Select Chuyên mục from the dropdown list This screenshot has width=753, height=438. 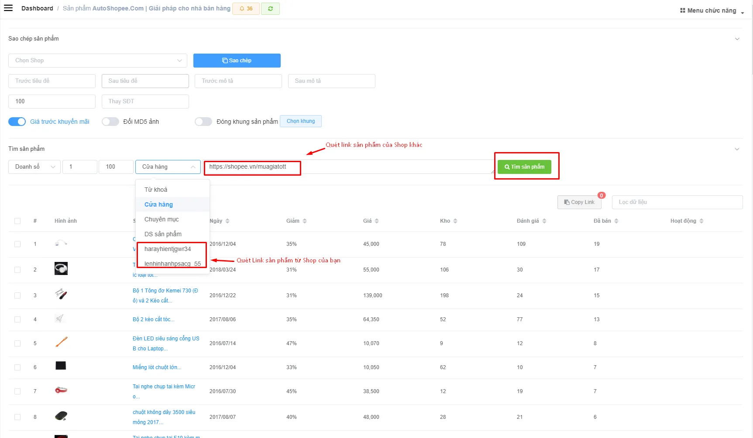click(162, 219)
